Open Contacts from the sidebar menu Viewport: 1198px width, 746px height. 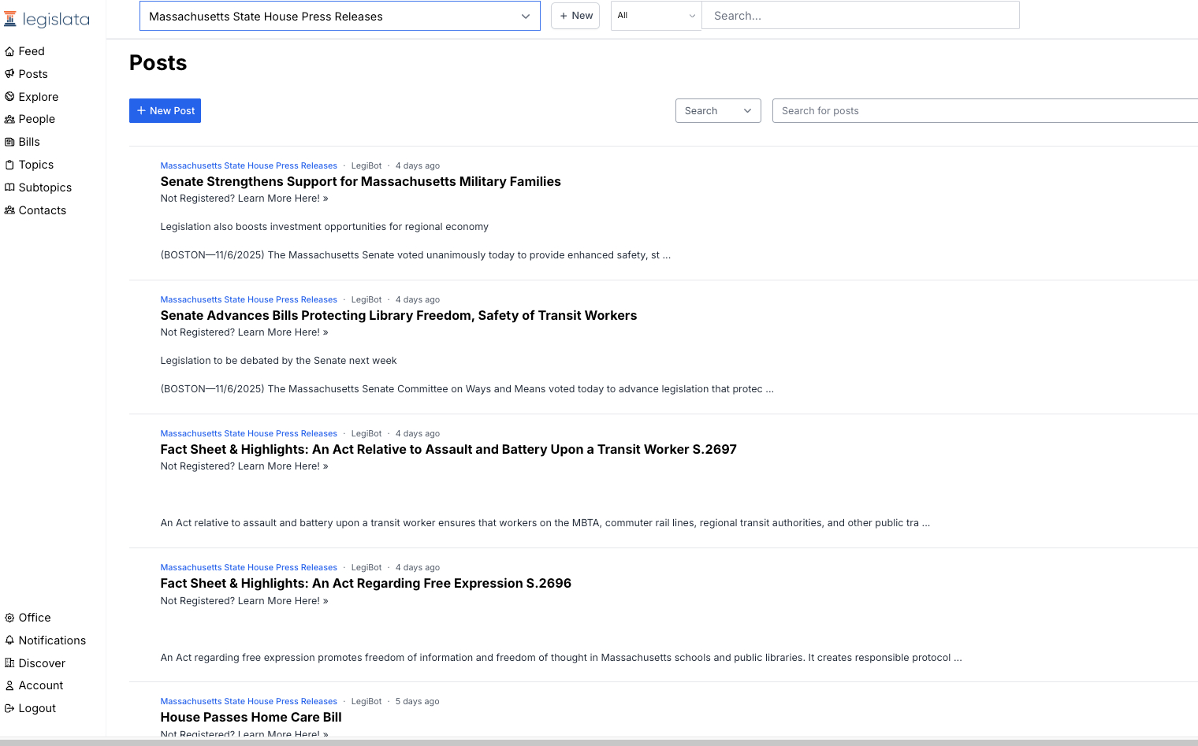(42, 210)
